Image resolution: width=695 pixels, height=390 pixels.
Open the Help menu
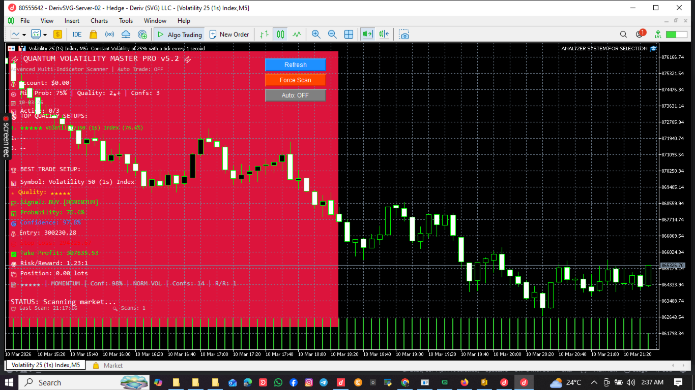[x=184, y=21]
